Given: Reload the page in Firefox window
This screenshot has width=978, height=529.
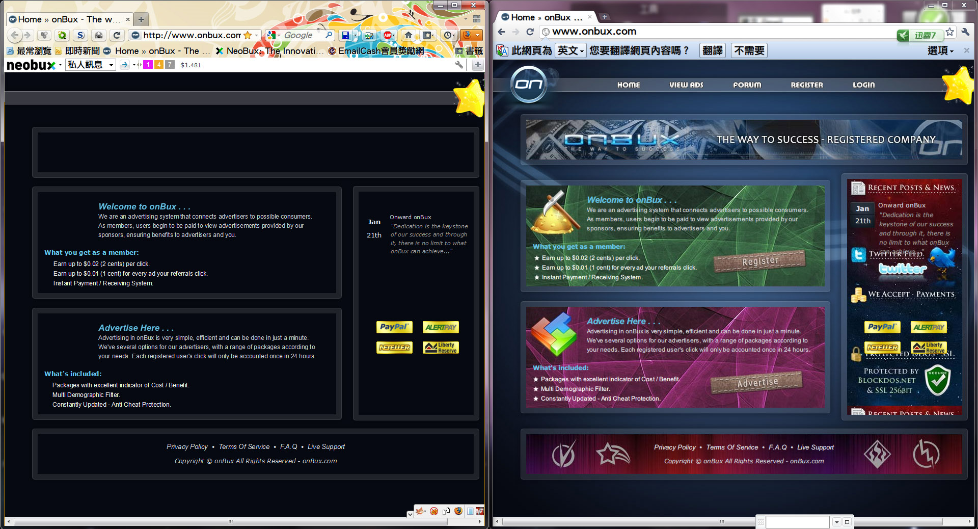Looking at the screenshot, I should click(x=117, y=35).
